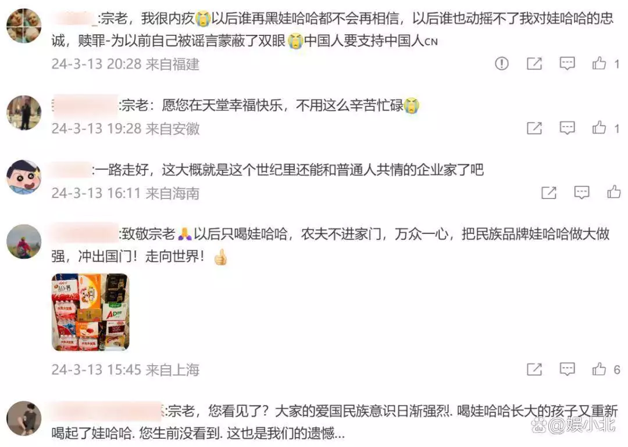Like the comment from Anhui
This screenshot has width=628, height=447.
coord(599,128)
